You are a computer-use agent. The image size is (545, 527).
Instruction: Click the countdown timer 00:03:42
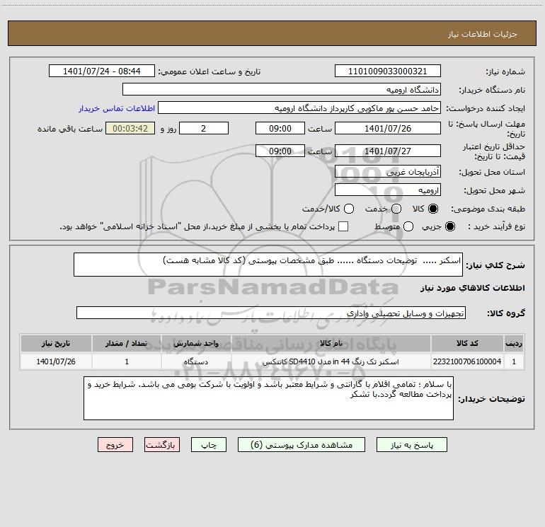tap(130, 128)
